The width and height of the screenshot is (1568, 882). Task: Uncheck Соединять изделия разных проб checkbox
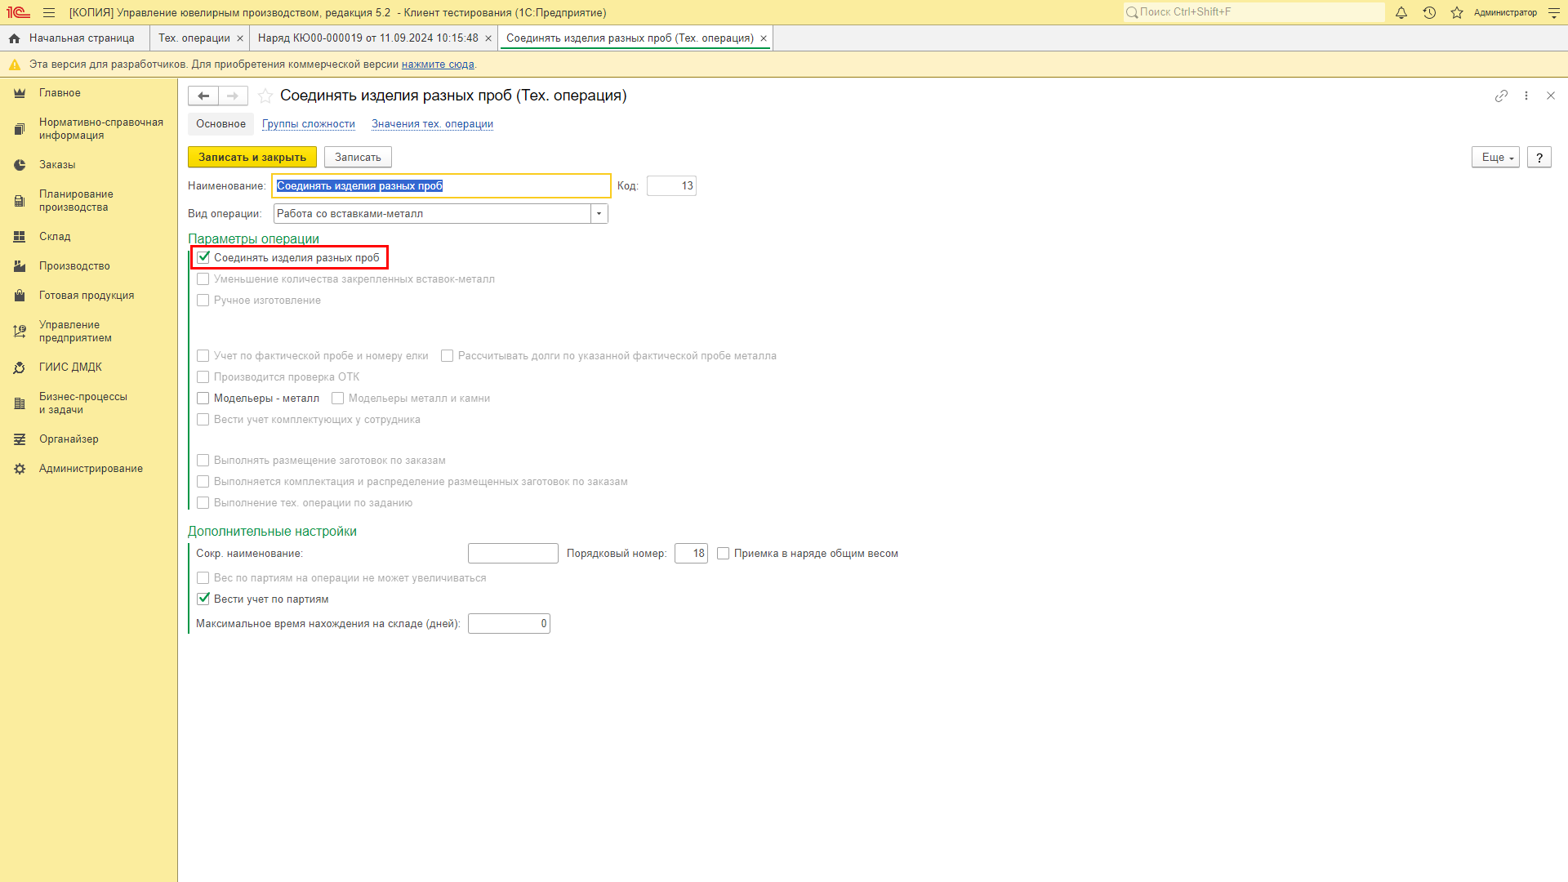[x=203, y=257]
